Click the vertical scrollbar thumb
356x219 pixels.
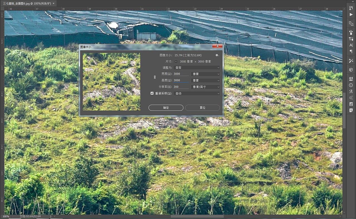tap(344, 110)
